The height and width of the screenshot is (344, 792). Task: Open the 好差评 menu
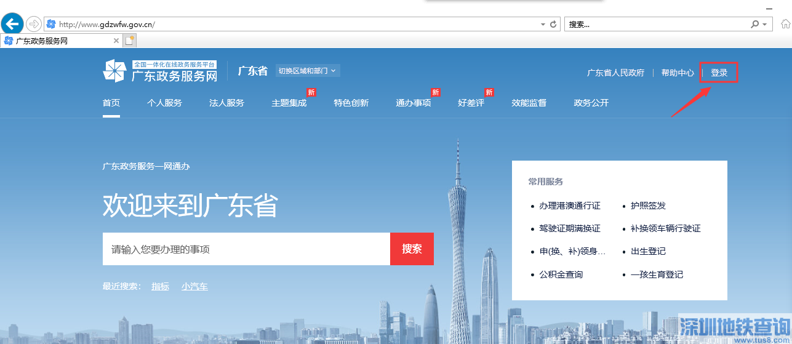tap(471, 103)
